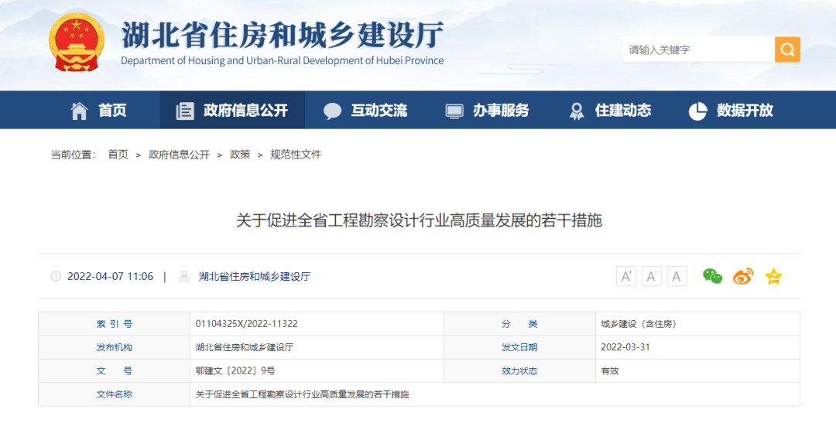This screenshot has width=836, height=433.
Task: Click the 发文日期 label cell
Action: click(519, 347)
